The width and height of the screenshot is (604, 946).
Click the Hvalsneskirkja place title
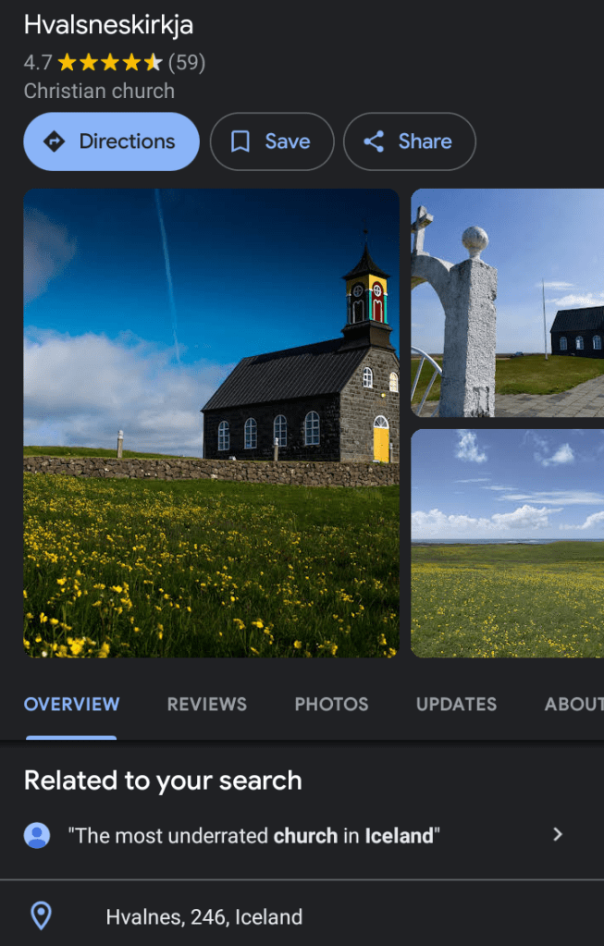click(x=108, y=25)
